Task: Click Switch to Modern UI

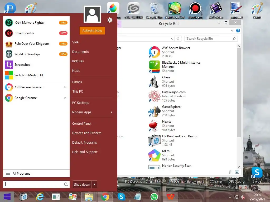Action: (x=36, y=75)
